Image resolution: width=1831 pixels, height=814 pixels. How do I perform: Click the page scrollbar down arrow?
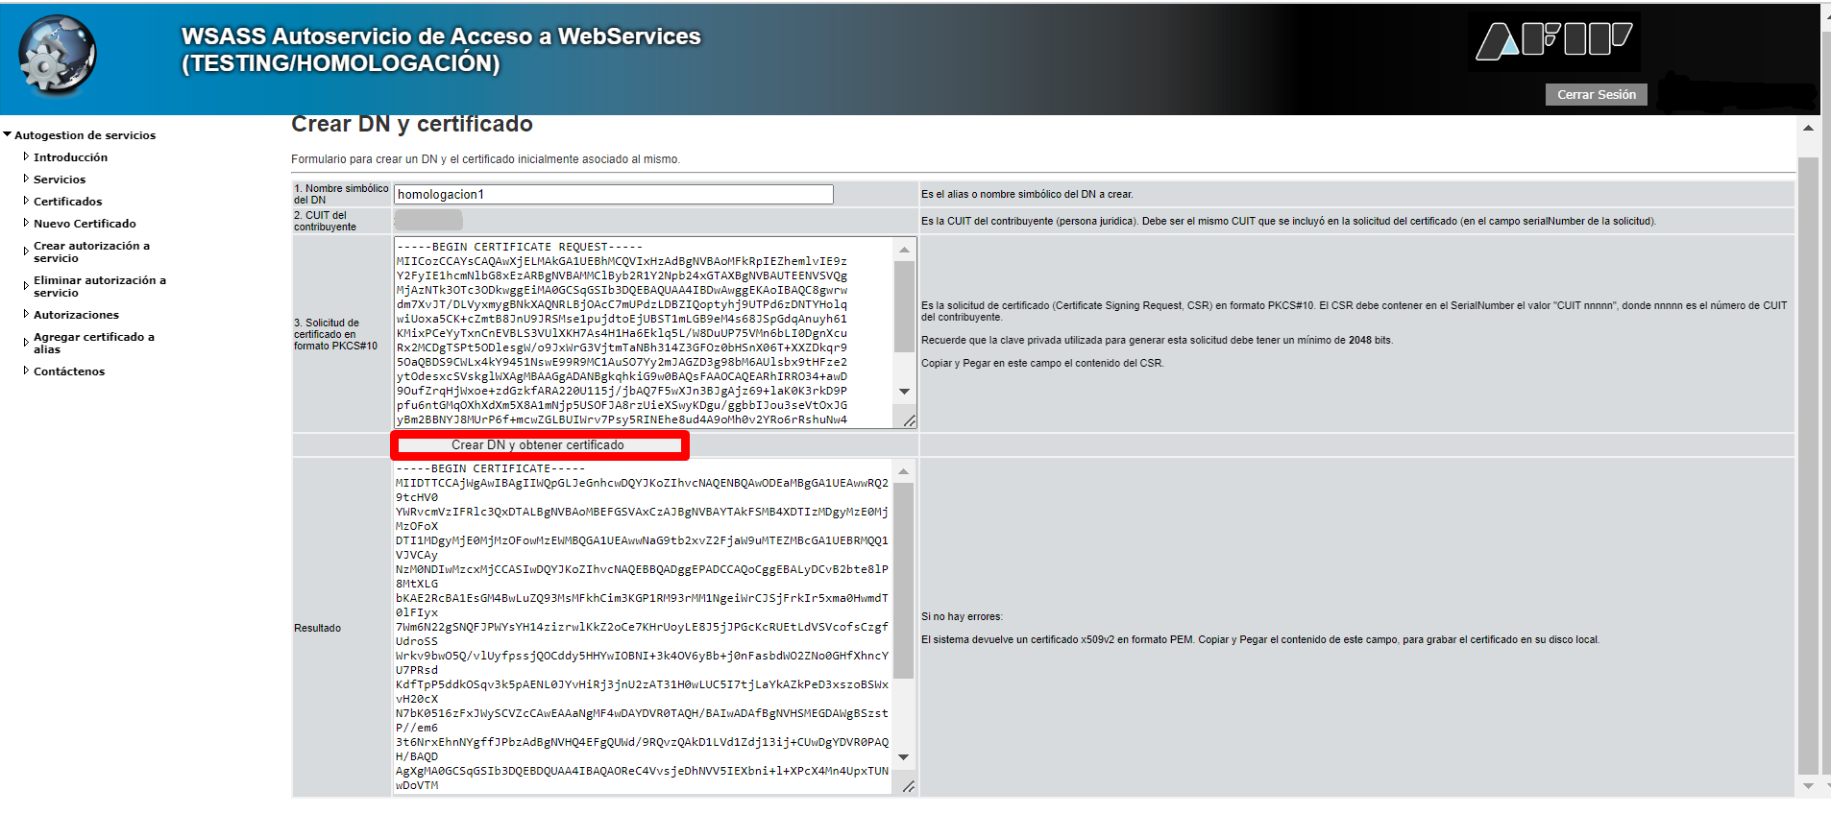pyautogui.click(x=1808, y=785)
